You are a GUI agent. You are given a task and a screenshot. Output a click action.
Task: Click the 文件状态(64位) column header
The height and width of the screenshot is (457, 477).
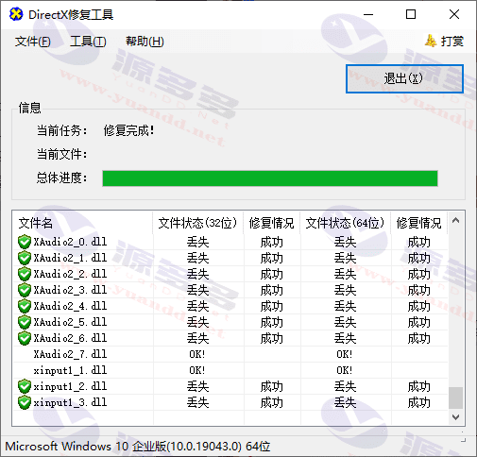tap(345, 223)
